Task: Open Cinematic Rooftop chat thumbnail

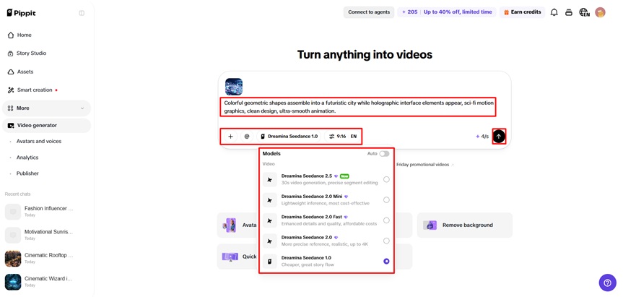Action: pos(13,259)
